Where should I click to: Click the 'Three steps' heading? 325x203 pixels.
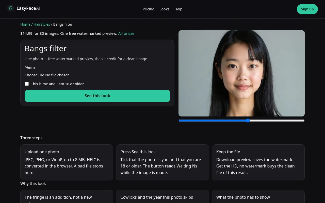31,138
